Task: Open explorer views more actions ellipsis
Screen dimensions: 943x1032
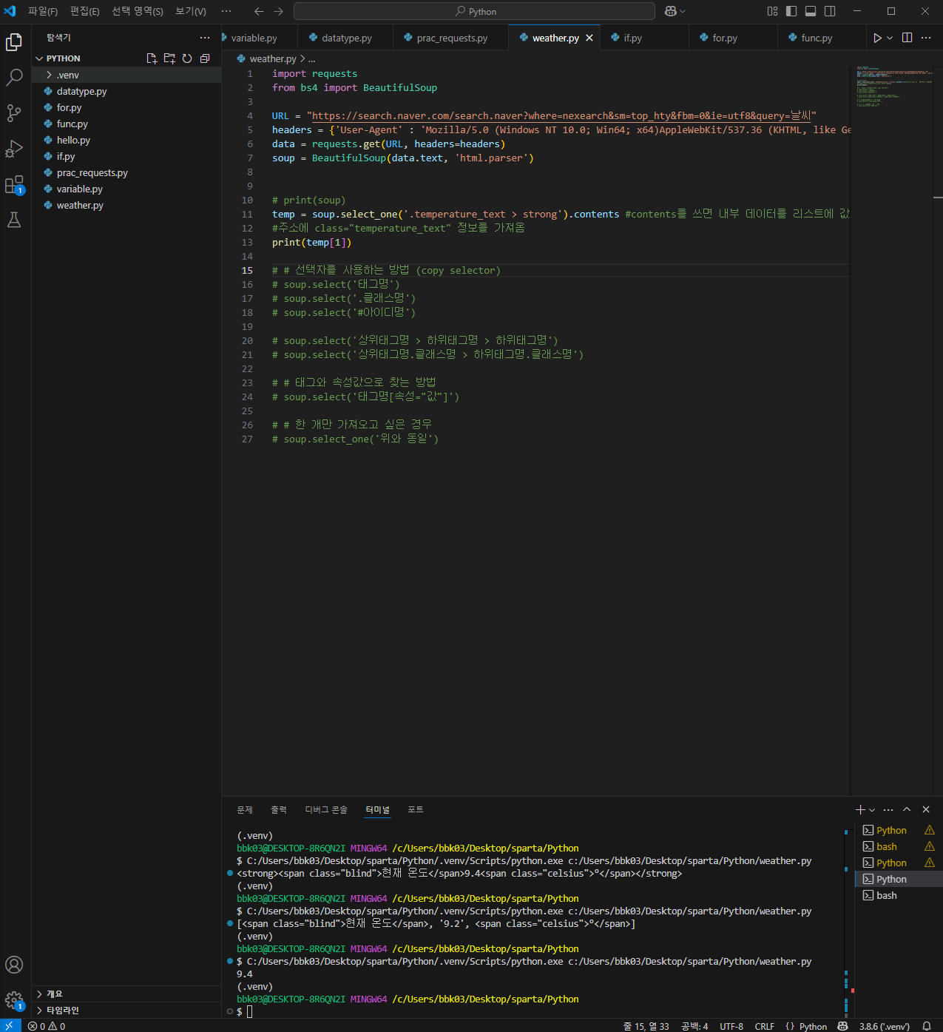Action: (205, 38)
